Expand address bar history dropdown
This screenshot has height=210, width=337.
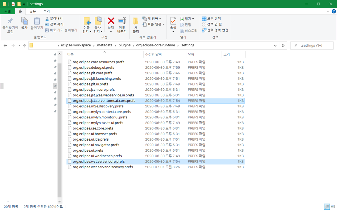pos(275,45)
